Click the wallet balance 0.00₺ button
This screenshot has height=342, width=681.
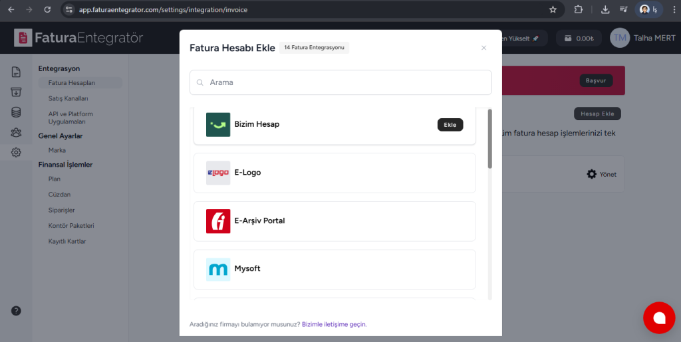coord(579,39)
